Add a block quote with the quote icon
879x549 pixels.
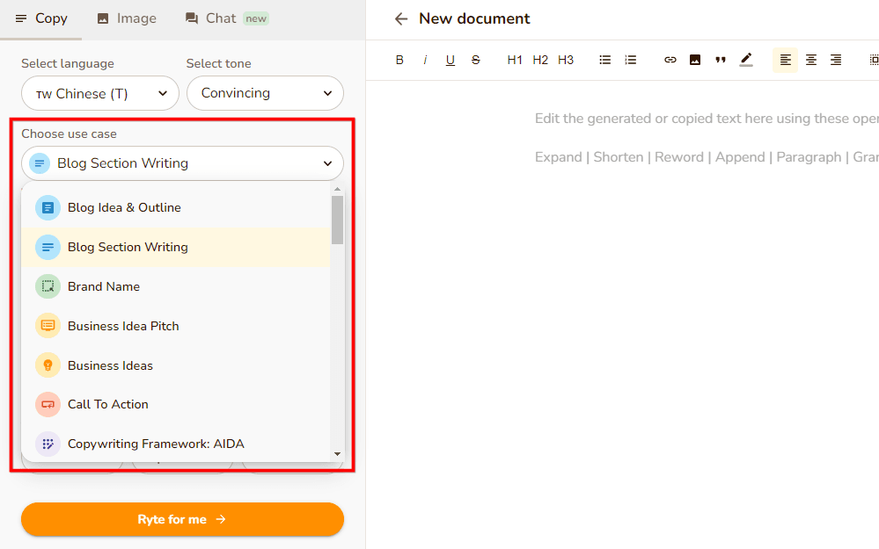pos(721,60)
